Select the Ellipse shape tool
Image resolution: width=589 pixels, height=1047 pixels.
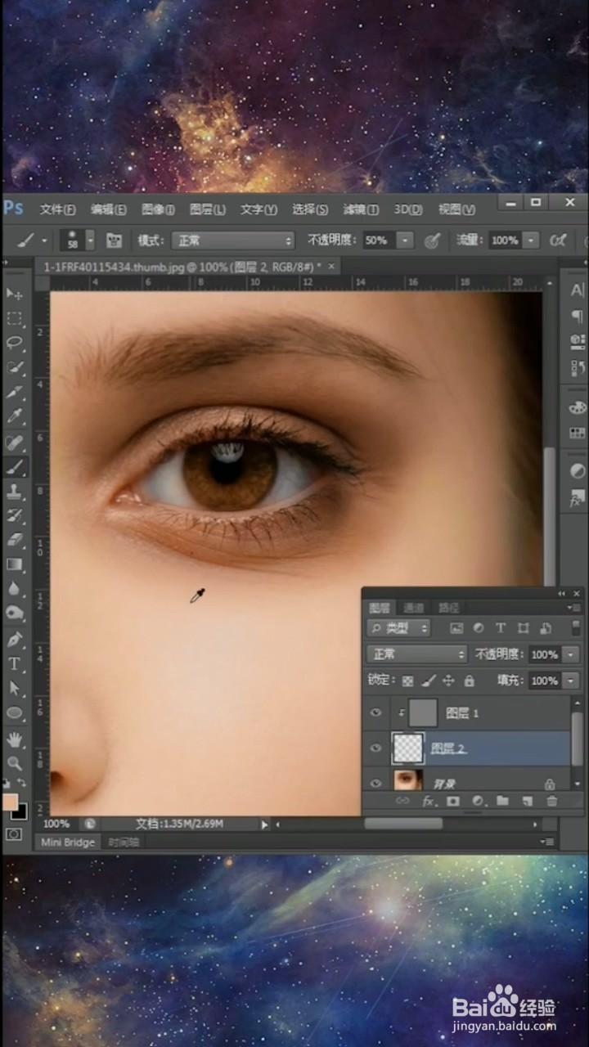(15, 713)
